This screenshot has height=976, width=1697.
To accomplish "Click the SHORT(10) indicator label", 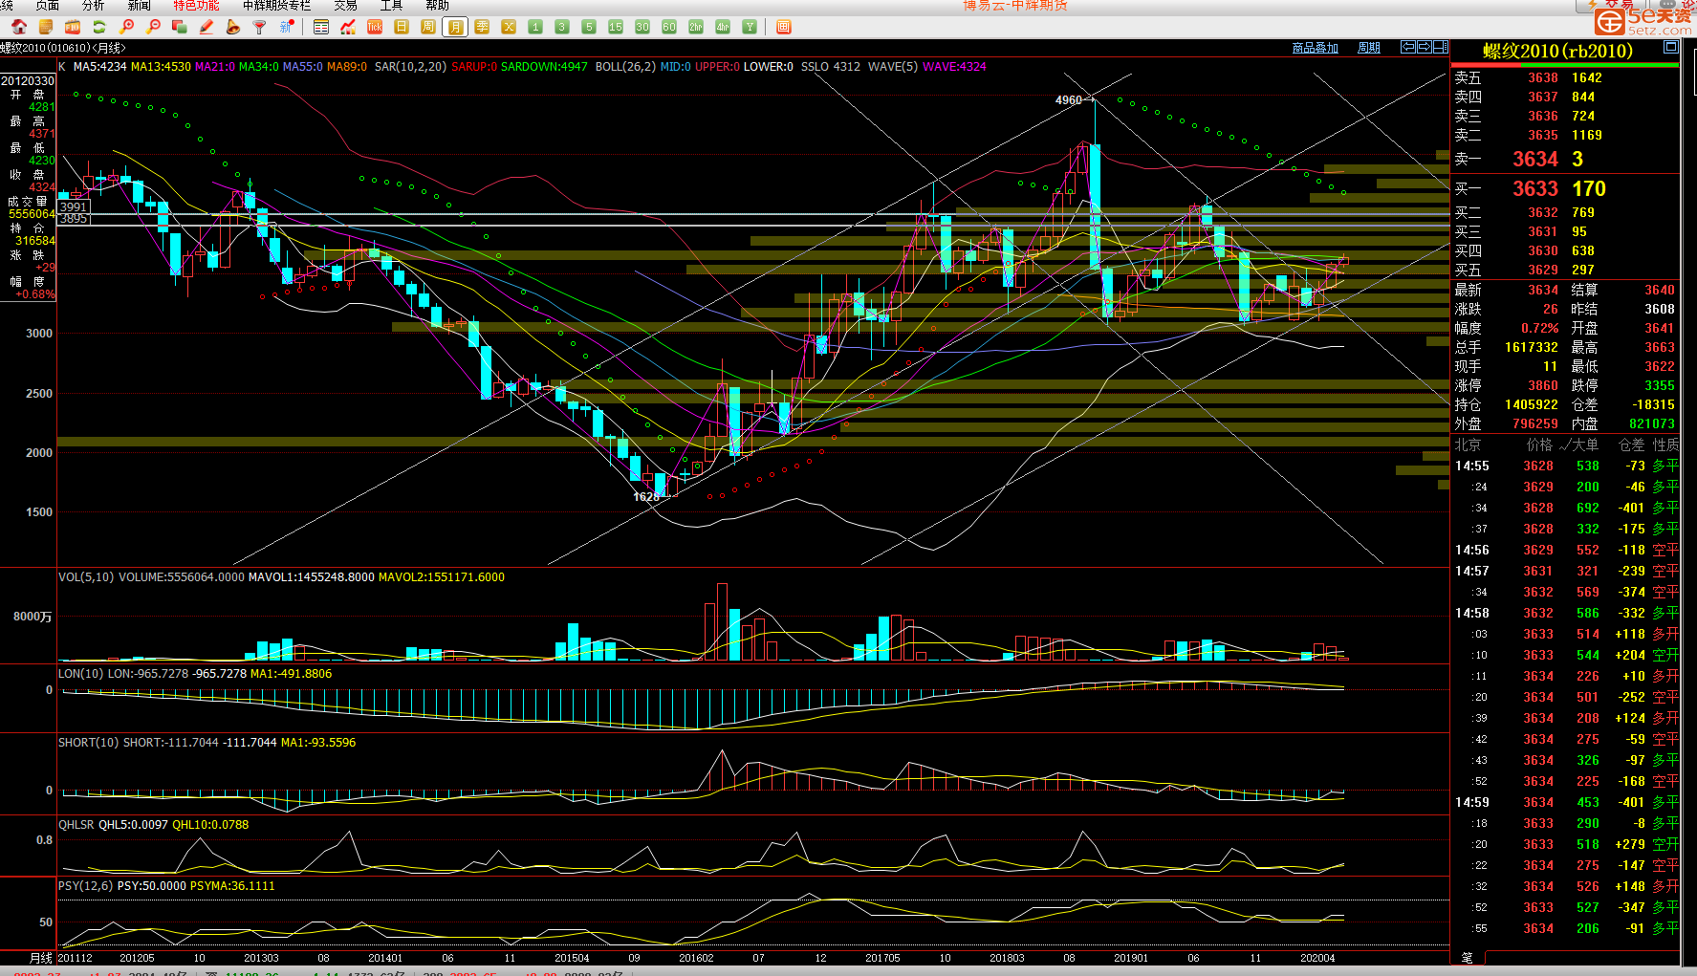I will (x=89, y=743).
